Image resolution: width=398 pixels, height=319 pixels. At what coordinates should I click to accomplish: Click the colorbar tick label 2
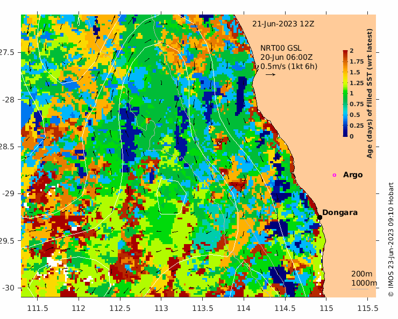(x=352, y=51)
